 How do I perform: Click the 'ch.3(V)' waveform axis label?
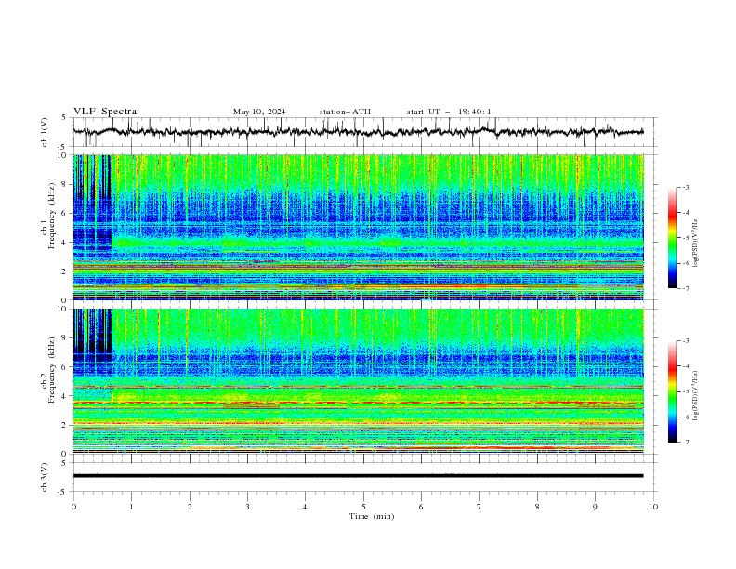(45, 477)
